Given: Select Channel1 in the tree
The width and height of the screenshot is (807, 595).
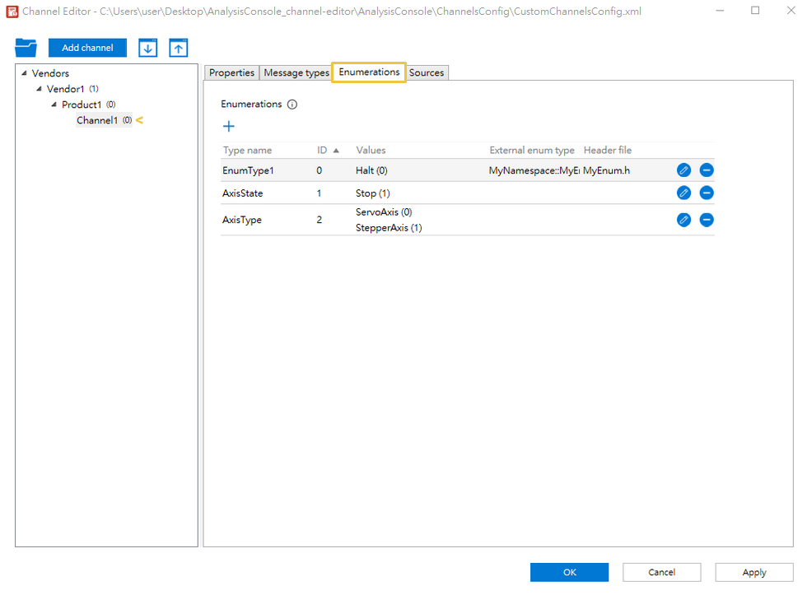Looking at the screenshot, I should click(x=97, y=120).
